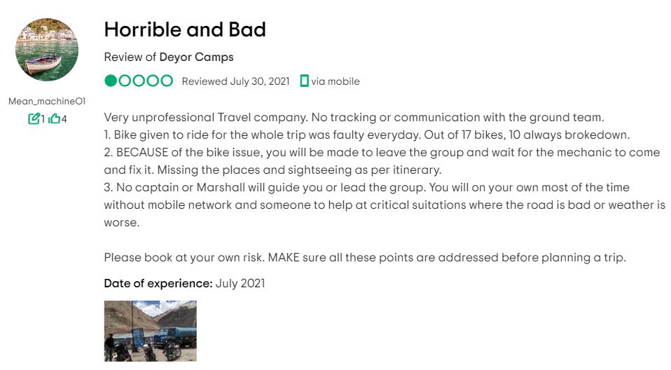This screenshot has height=370, width=671.
Task: Select the fifth empty rating bubble
Action: tap(167, 81)
